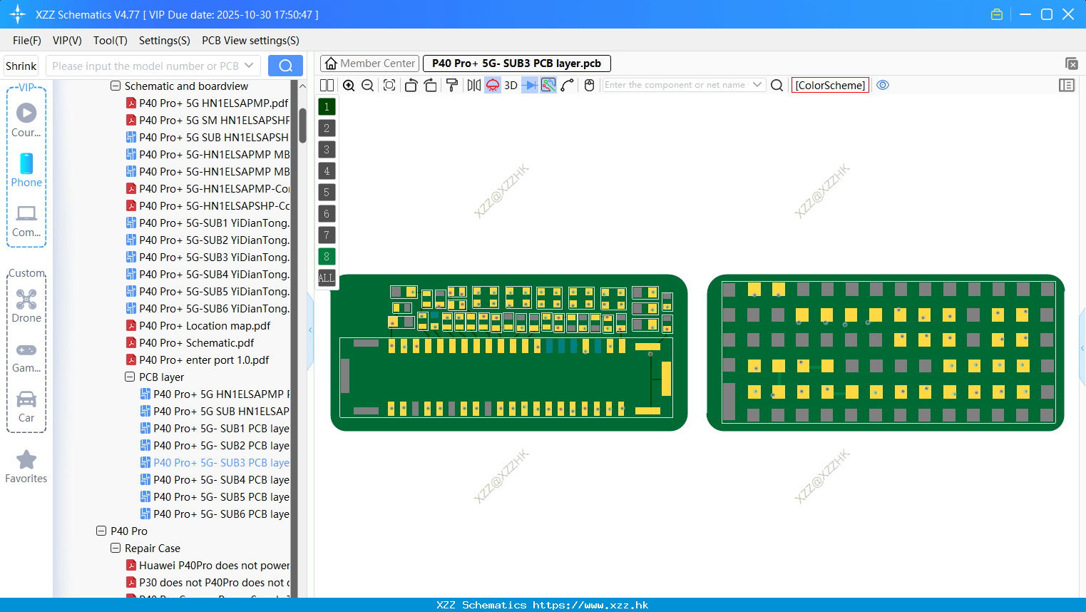Click the VIP gift icon in title bar

[x=997, y=14]
